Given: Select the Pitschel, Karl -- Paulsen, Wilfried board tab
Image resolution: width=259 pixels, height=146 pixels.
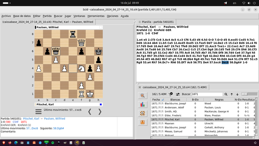Looking at the screenshot, I should [x=48, y=22].
